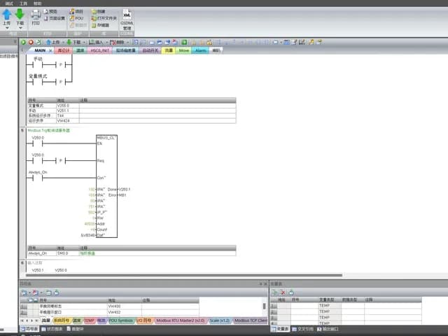This screenshot has height=336, width=448.
Task: Select the MBUS_CLIENT instruction block
Action: 106,186
